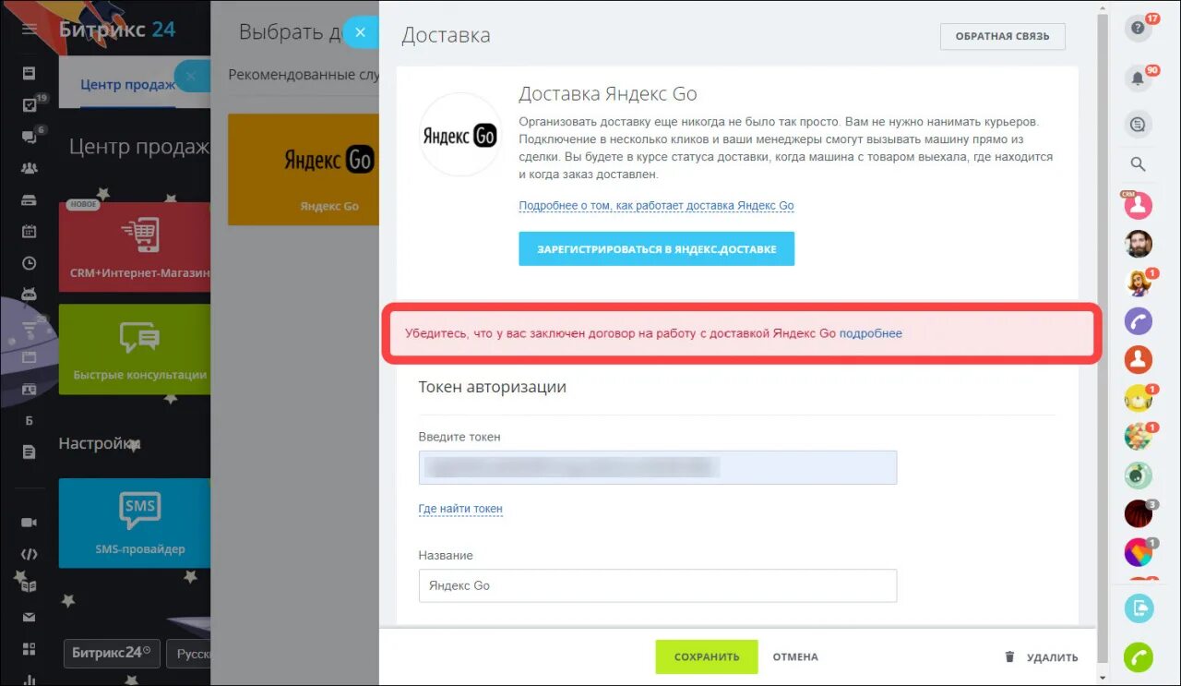Click the search magnifier in right panel

[1138, 164]
